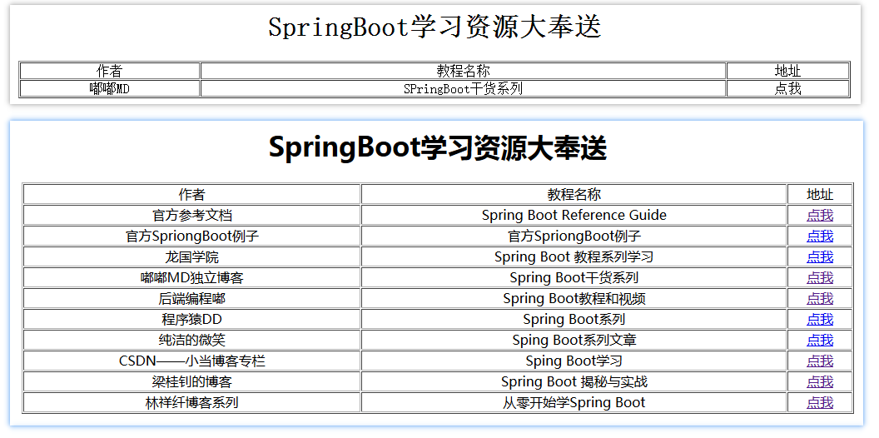879x438 pixels.
Task: Click 教程名称 header in the lower table
Action: [x=574, y=195]
